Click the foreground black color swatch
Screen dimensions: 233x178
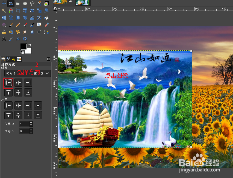24,47
